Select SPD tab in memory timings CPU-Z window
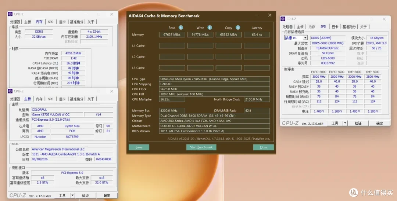The width and height of the screenshot is (397, 201). [x=51, y=22]
